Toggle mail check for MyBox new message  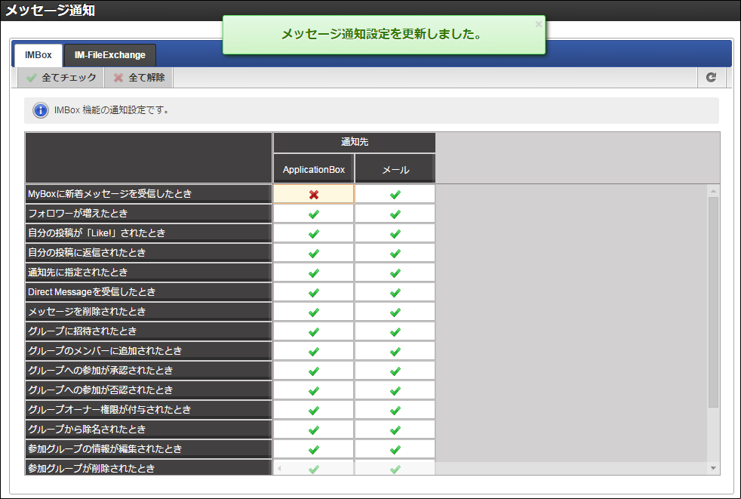pos(395,195)
